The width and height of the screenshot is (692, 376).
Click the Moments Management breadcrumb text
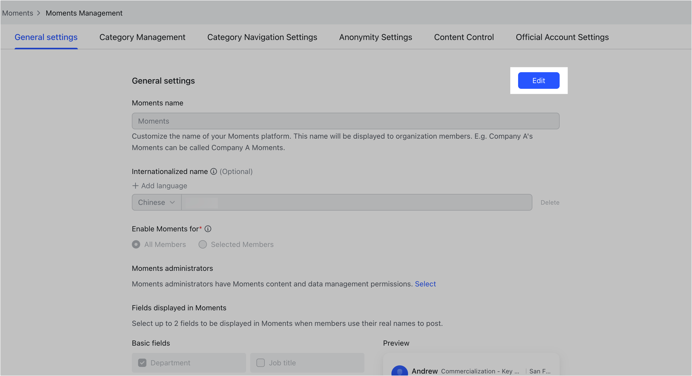tap(84, 13)
